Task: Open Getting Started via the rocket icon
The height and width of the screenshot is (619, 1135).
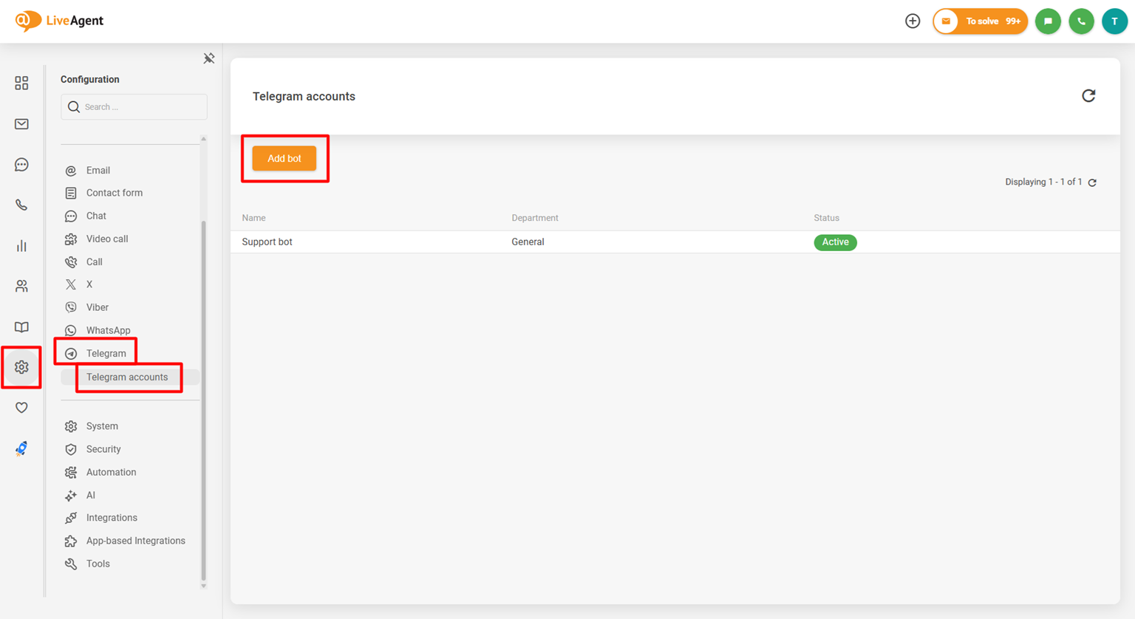Action: pyautogui.click(x=21, y=448)
